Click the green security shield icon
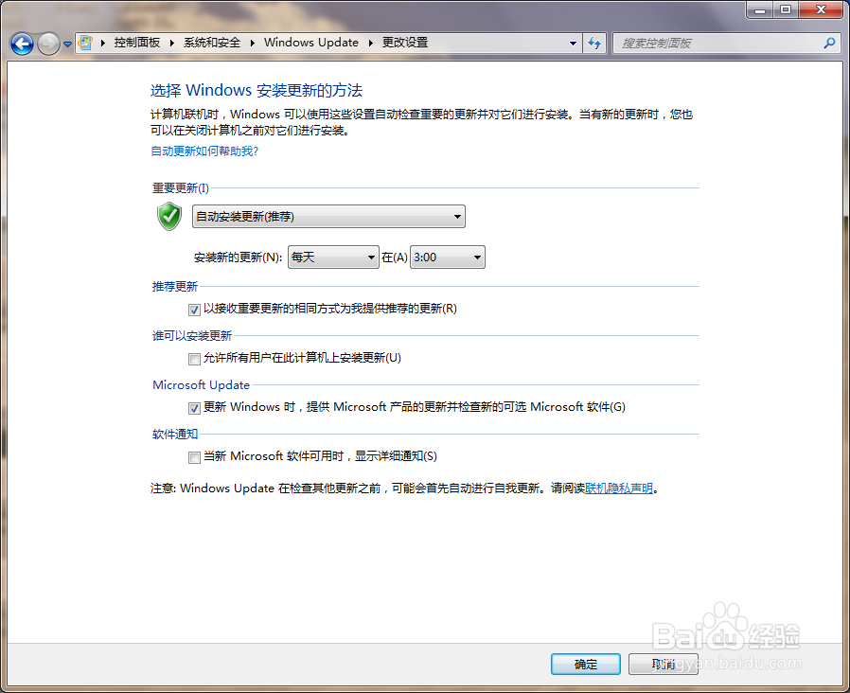The width and height of the screenshot is (850, 693). (x=168, y=216)
